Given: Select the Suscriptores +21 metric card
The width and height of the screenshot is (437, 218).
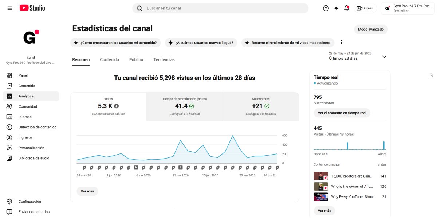Looking at the screenshot, I should pos(261,106).
